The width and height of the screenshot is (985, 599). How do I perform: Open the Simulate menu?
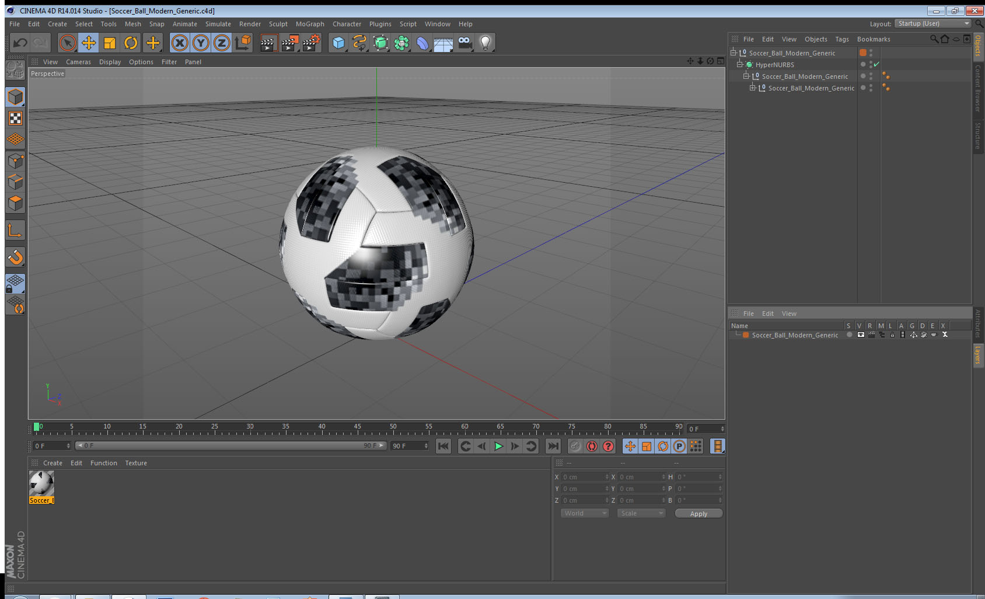pyautogui.click(x=218, y=24)
